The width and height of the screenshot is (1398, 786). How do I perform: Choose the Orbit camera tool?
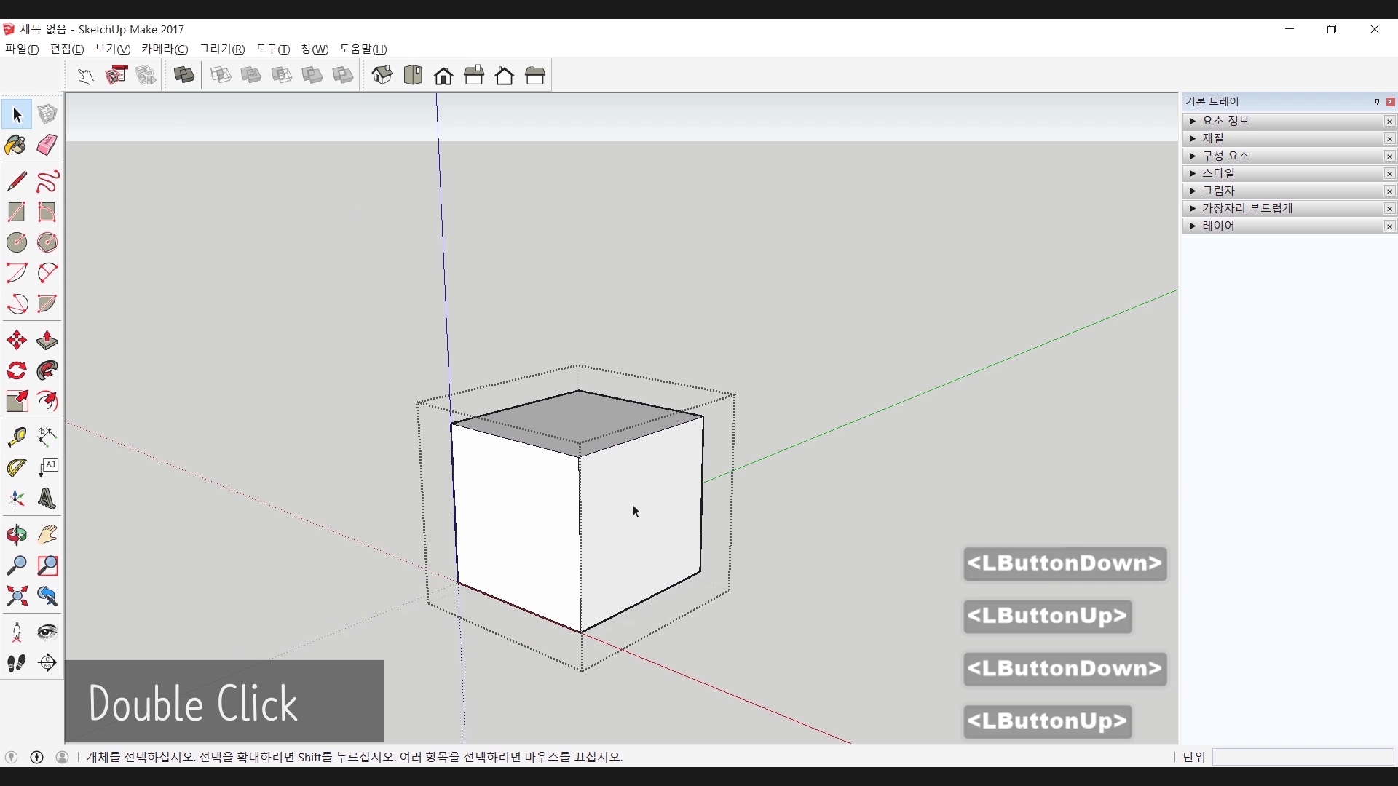pos(16,535)
